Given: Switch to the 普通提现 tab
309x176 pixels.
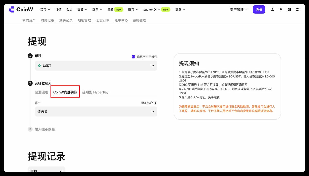Looking at the screenshot, I should pos(41,92).
